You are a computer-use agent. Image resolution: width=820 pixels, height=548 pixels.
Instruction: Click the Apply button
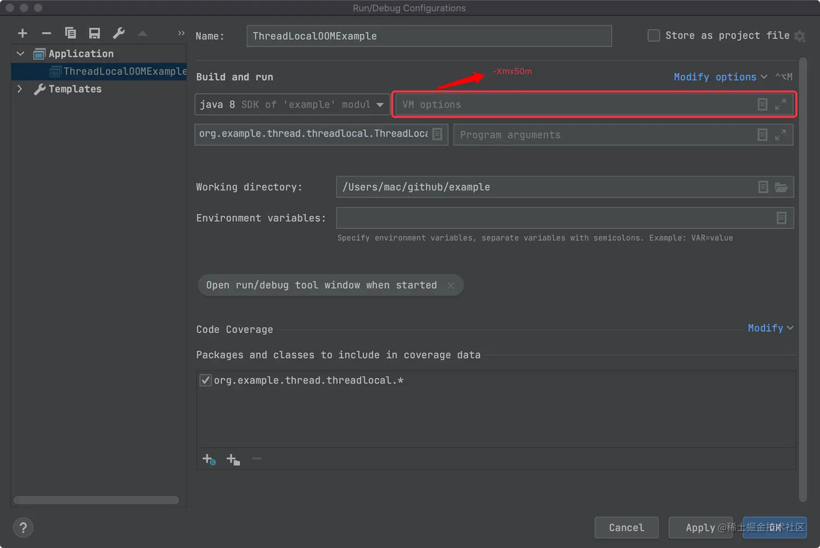(700, 528)
